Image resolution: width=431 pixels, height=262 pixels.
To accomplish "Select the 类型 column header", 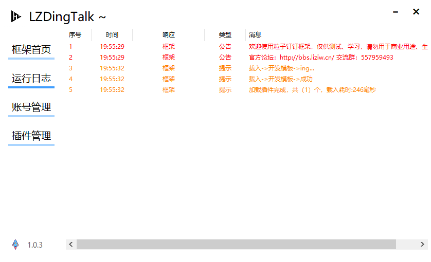I will pos(225,35).
